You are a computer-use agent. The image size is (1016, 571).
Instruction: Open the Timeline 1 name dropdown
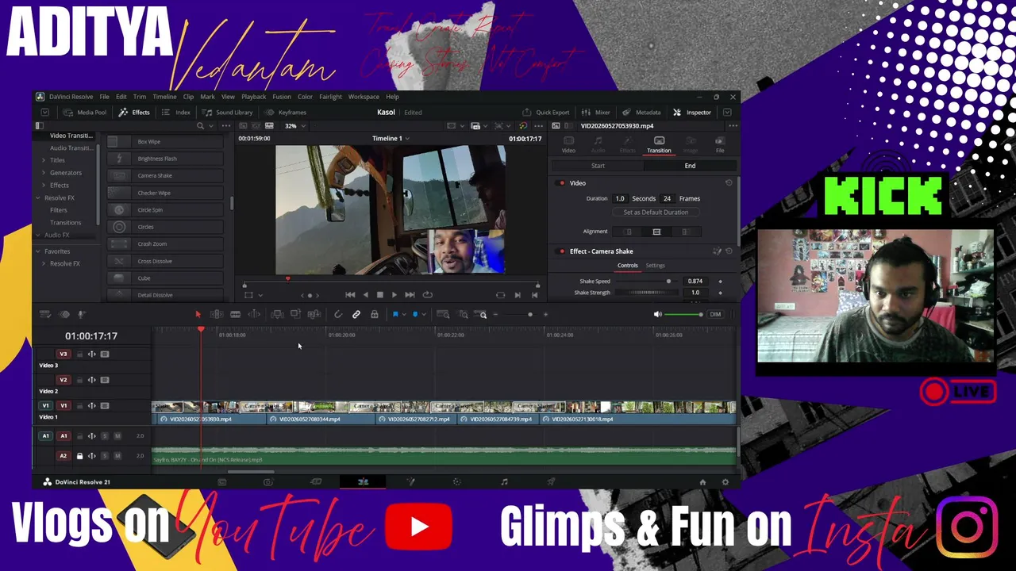click(x=391, y=139)
